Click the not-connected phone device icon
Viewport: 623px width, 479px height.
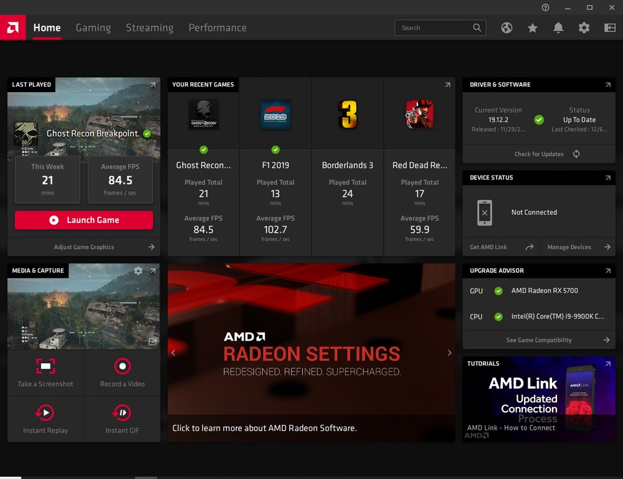pyautogui.click(x=484, y=212)
